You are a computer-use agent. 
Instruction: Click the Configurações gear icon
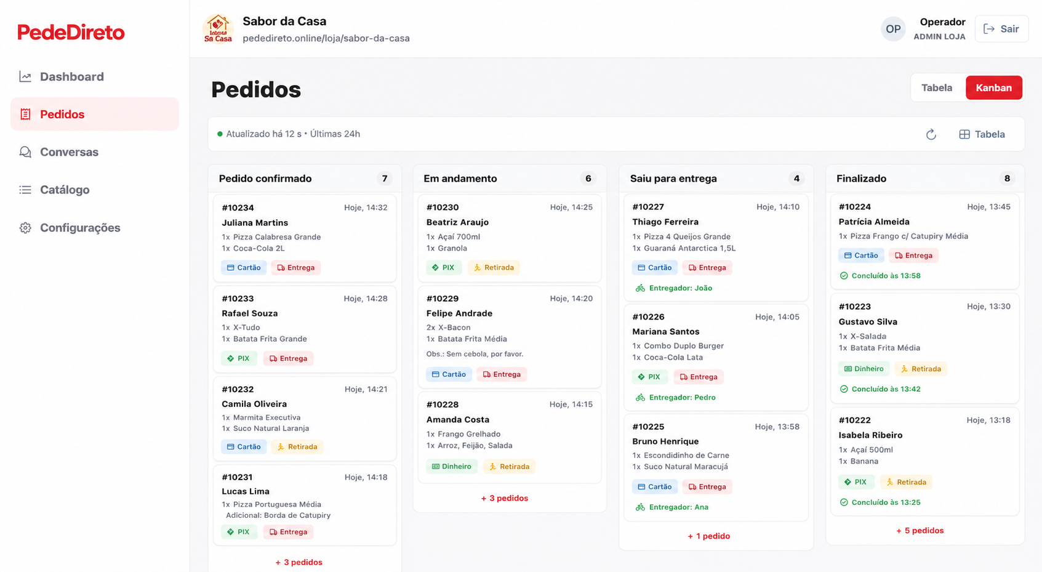[x=25, y=228]
